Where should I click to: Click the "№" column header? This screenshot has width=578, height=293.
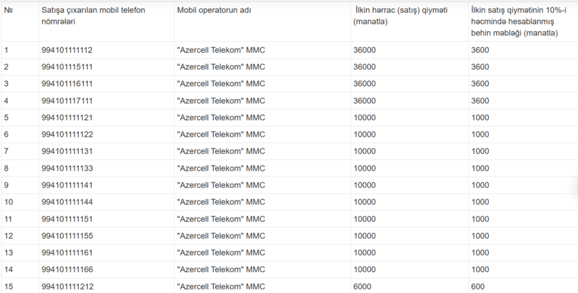[x=8, y=12]
